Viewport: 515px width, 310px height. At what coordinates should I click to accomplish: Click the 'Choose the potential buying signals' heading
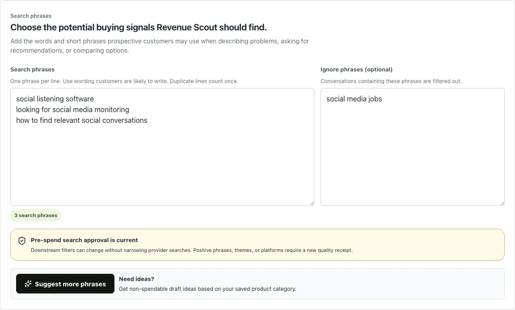point(138,27)
